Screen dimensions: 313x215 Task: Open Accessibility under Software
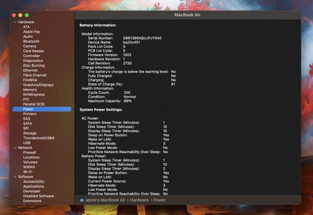(x=34, y=181)
